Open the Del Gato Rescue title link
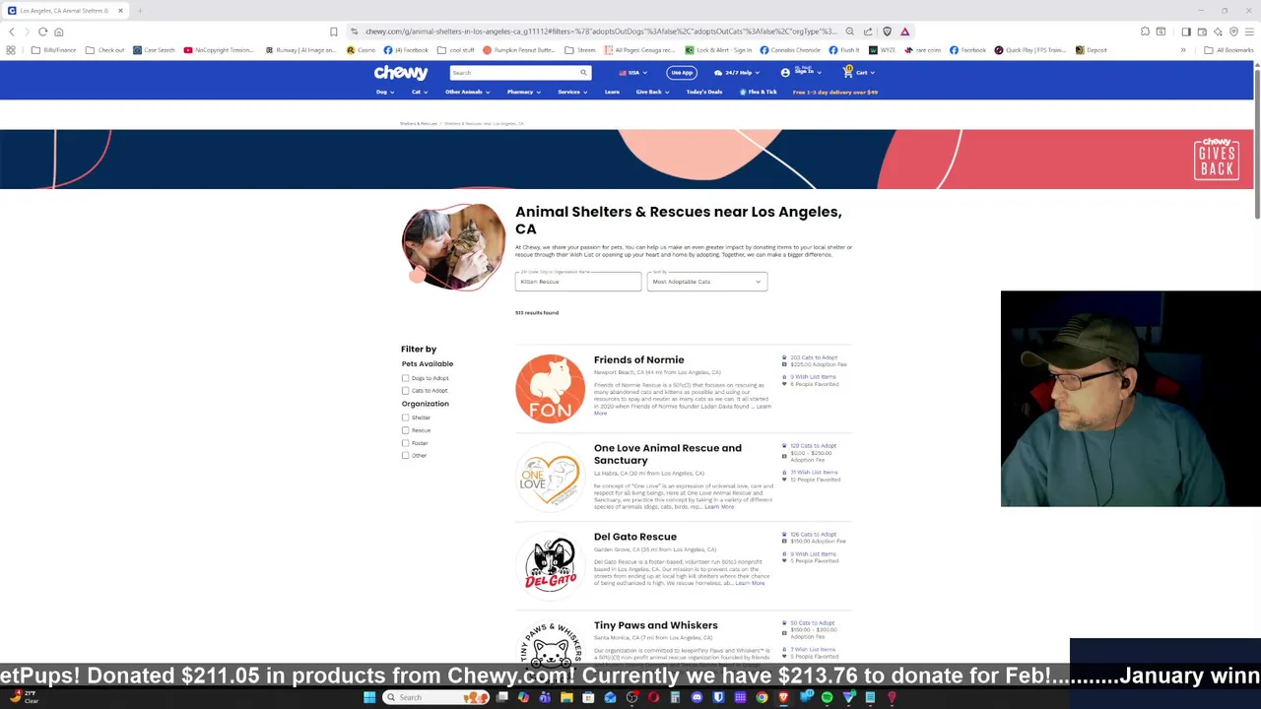 click(x=635, y=537)
